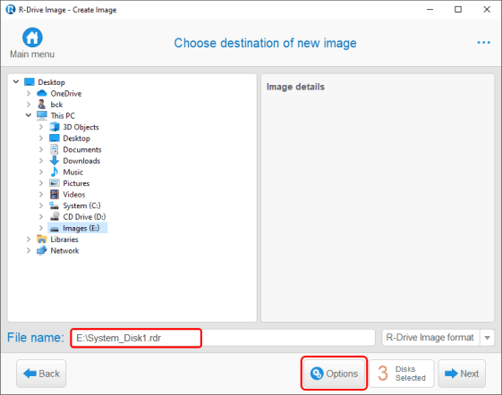Select the Music tree label

pyautogui.click(x=73, y=172)
